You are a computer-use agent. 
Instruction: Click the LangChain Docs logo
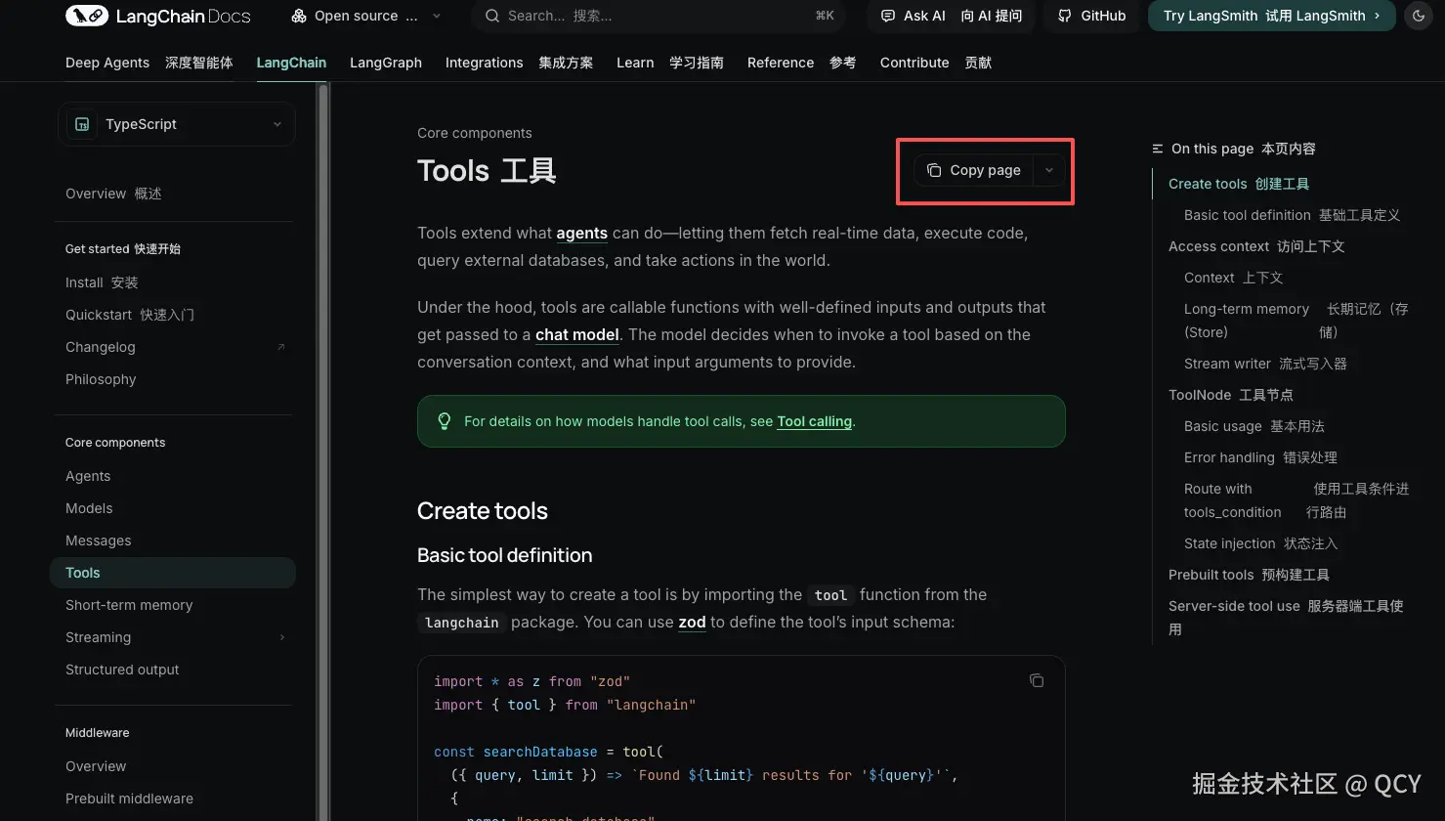coord(158,16)
